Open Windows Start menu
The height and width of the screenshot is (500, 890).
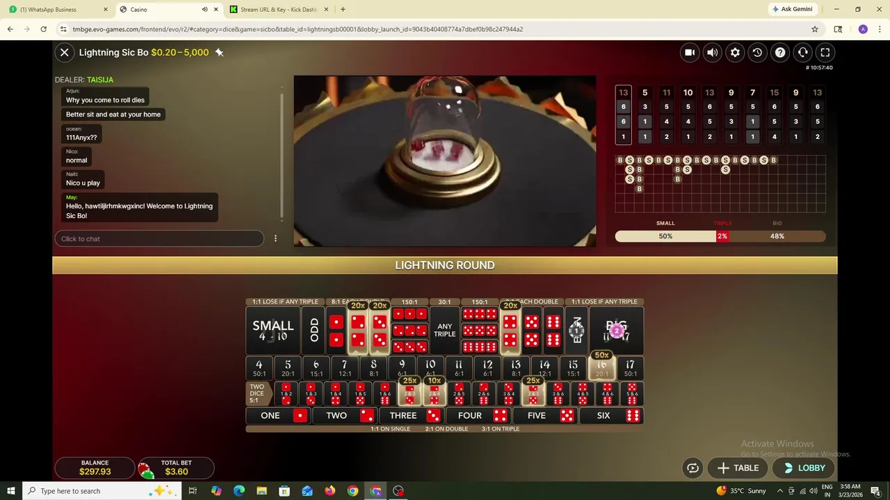[11, 491]
